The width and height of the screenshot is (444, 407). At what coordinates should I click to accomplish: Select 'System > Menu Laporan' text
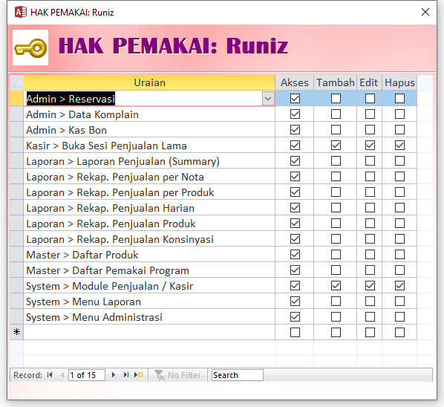click(84, 302)
